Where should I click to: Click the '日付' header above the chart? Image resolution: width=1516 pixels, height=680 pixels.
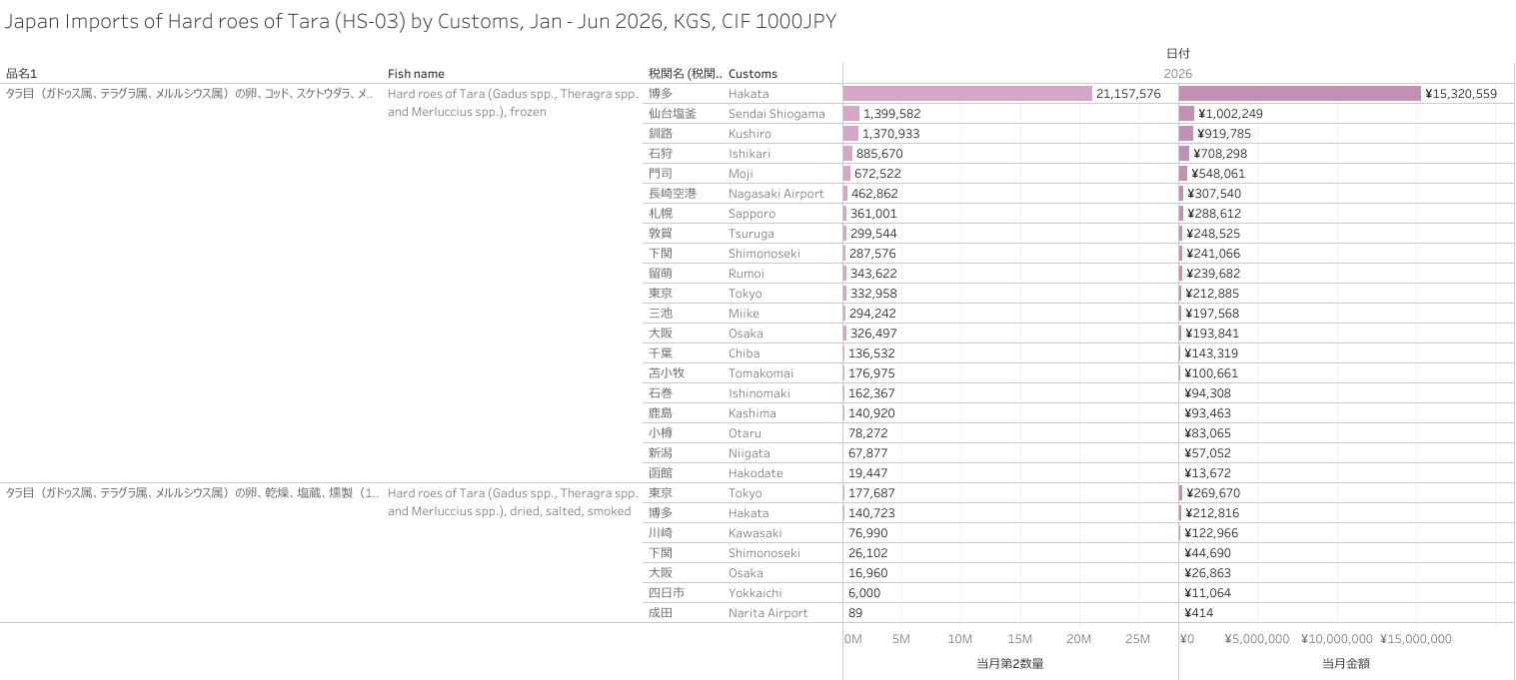[x=1178, y=53]
